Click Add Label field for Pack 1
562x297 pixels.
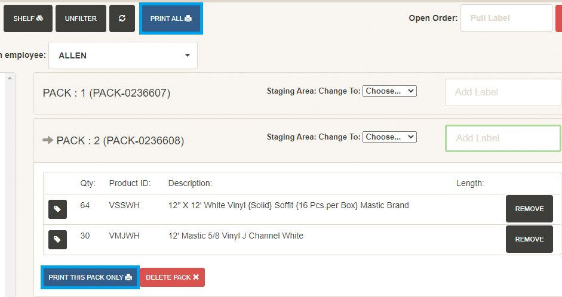point(503,92)
